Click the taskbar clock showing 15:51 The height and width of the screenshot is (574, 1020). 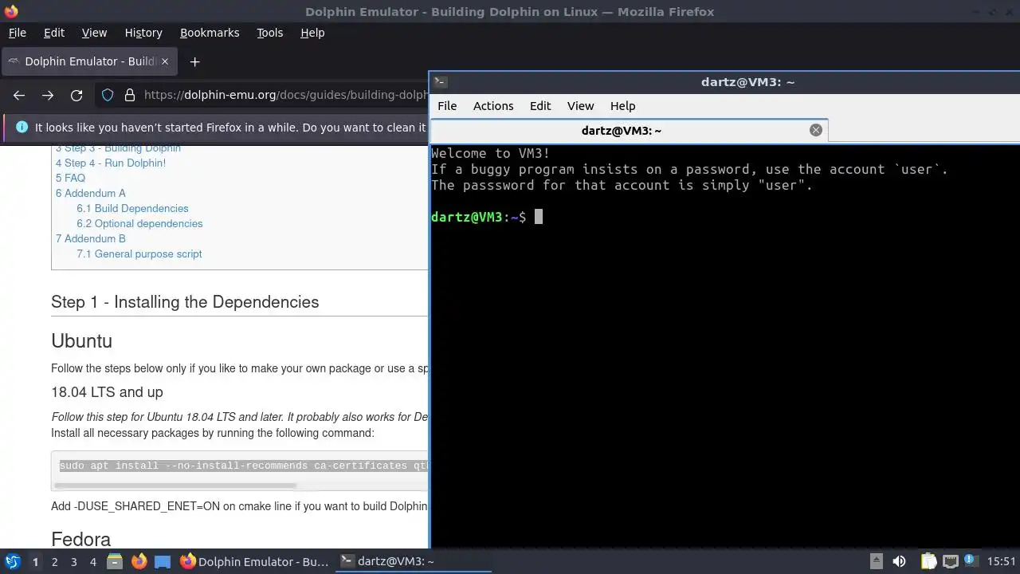(x=1002, y=561)
